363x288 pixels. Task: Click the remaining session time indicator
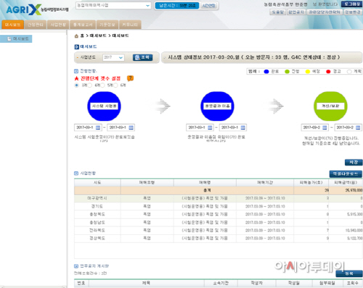tap(177, 6)
